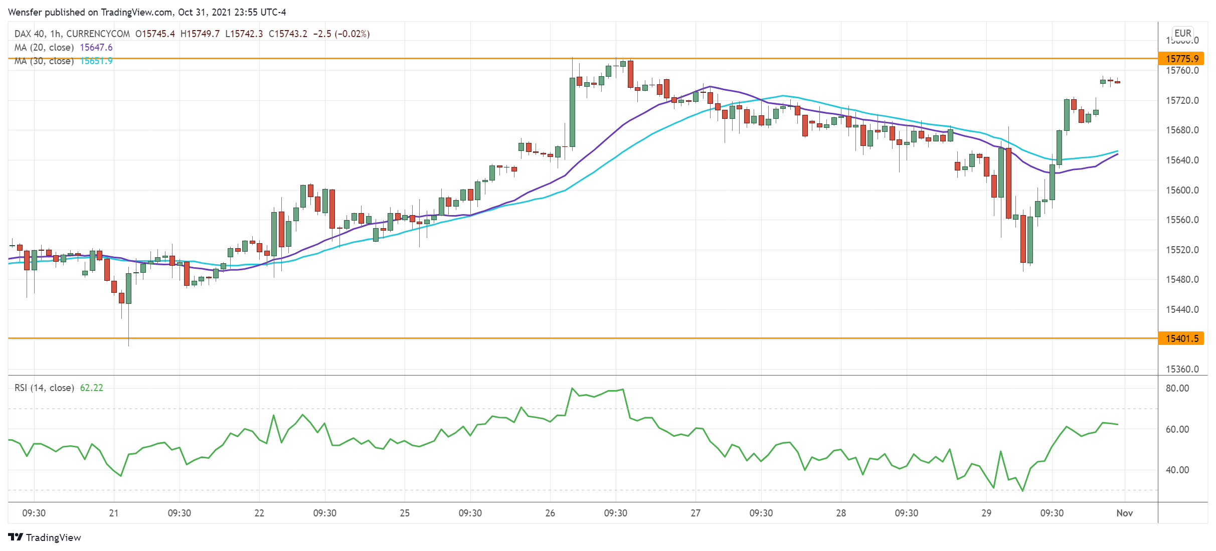The image size is (1216, 551).
Task: Select the 15775.9 orange price label
Action: coord(1181,59)
